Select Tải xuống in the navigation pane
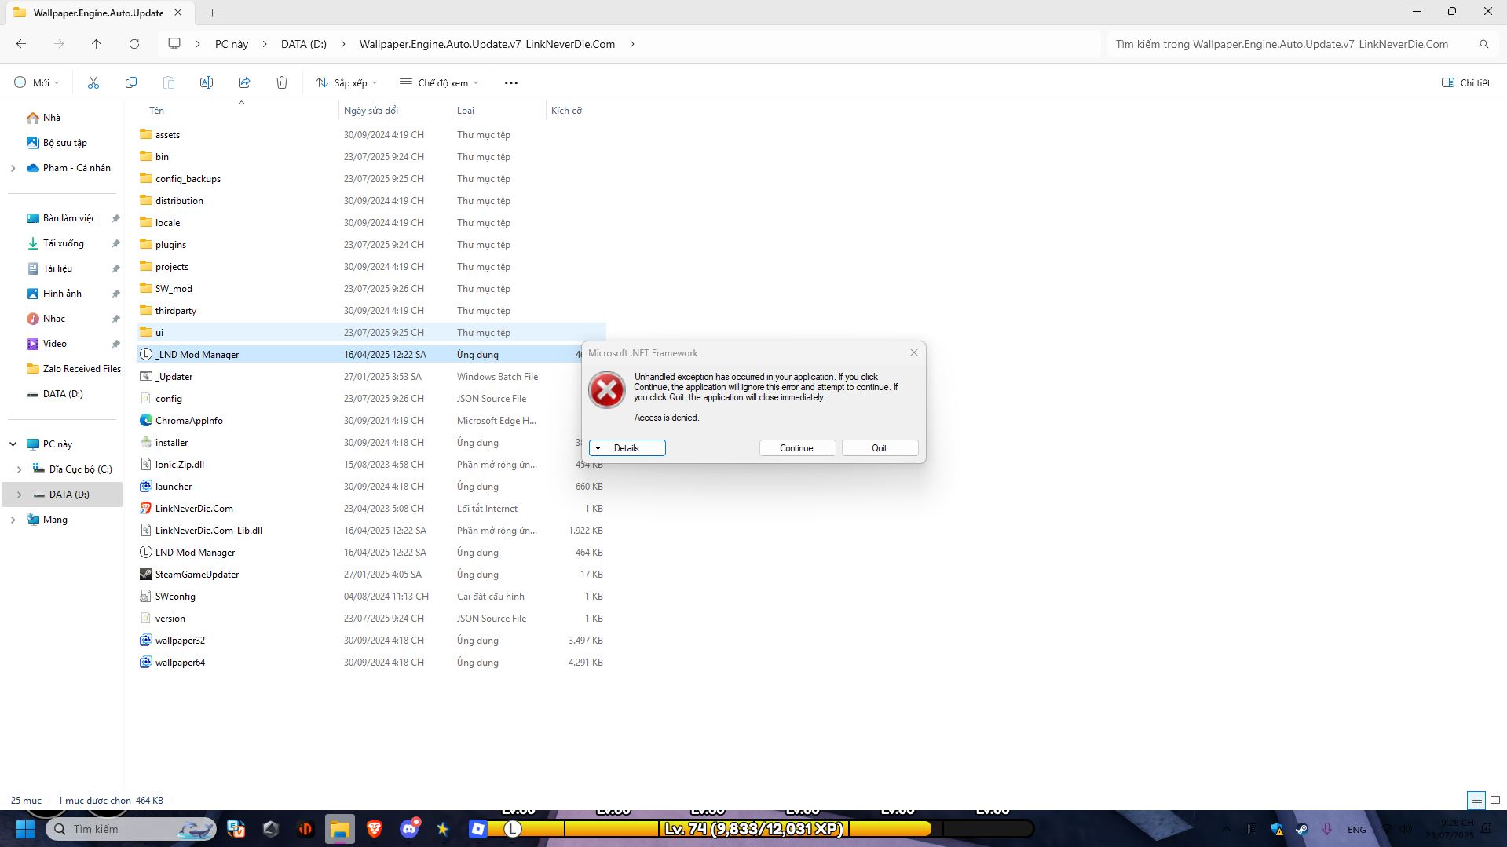 [64, 243]
